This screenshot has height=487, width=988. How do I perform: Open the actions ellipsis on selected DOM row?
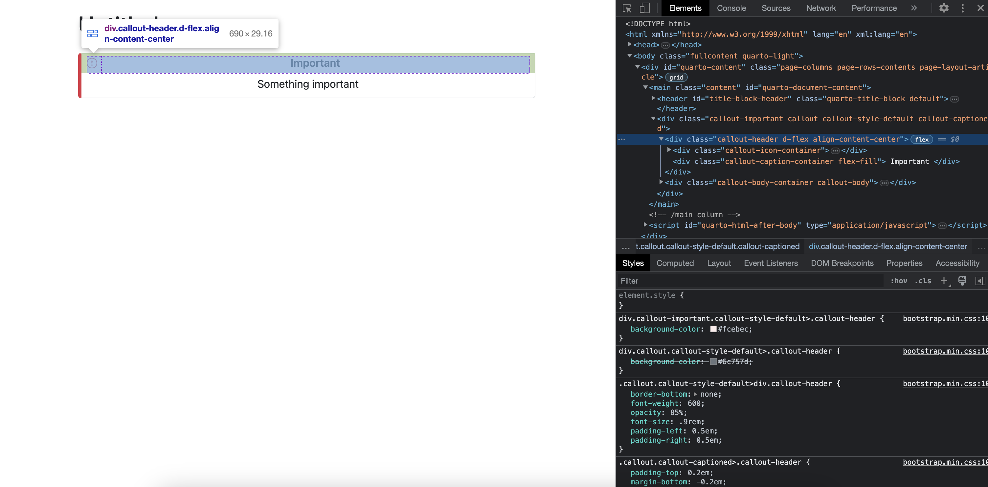point(622,139)
